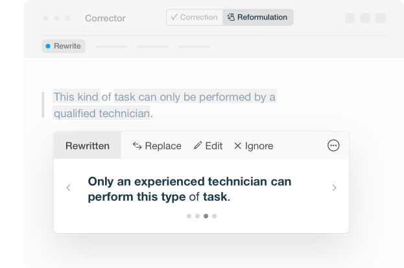Show previous suggestion with left chevron
Image resolution: width=404 pixels, height=268 pixels.
69,188
